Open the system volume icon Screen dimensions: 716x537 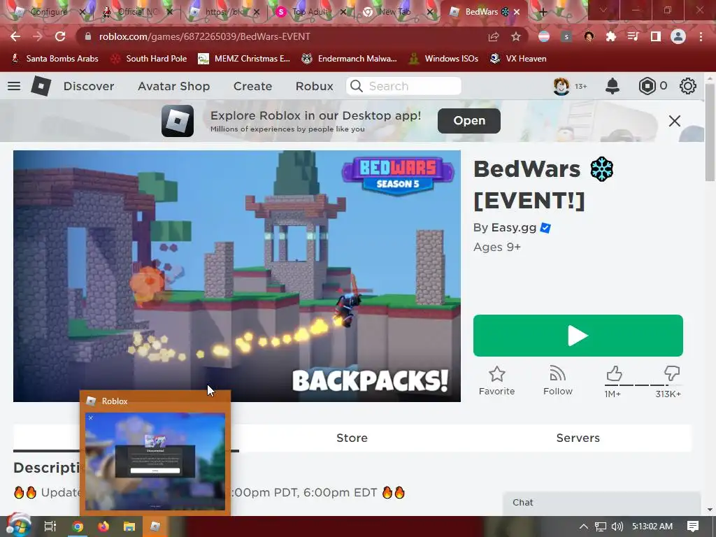pyautogui.click(x=617, y=527)
